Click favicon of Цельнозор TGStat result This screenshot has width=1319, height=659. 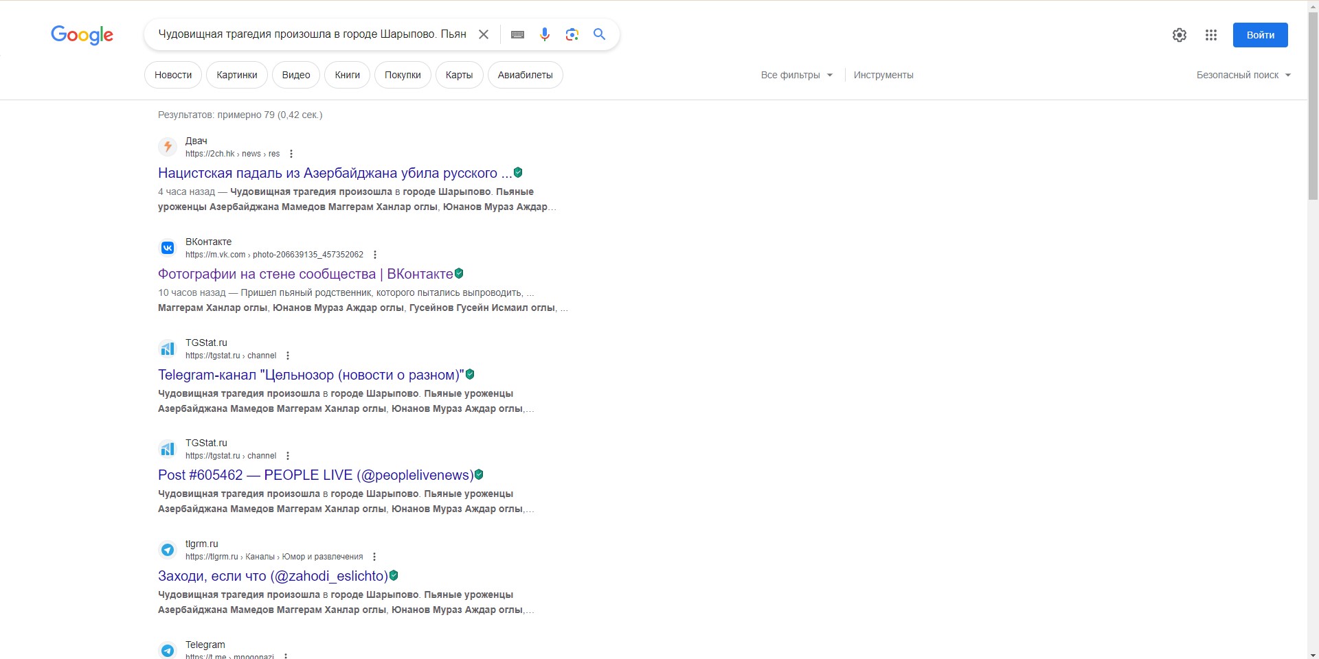pos(168,349)
